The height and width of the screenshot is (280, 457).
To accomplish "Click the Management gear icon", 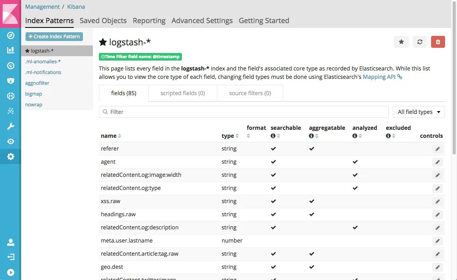I will pyautogui.click(x=11, y=157).
